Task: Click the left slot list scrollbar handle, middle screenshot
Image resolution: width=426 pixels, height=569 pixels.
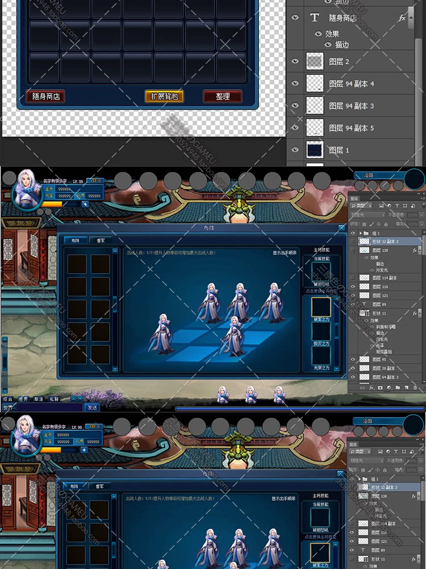Action: coord(115,304)
